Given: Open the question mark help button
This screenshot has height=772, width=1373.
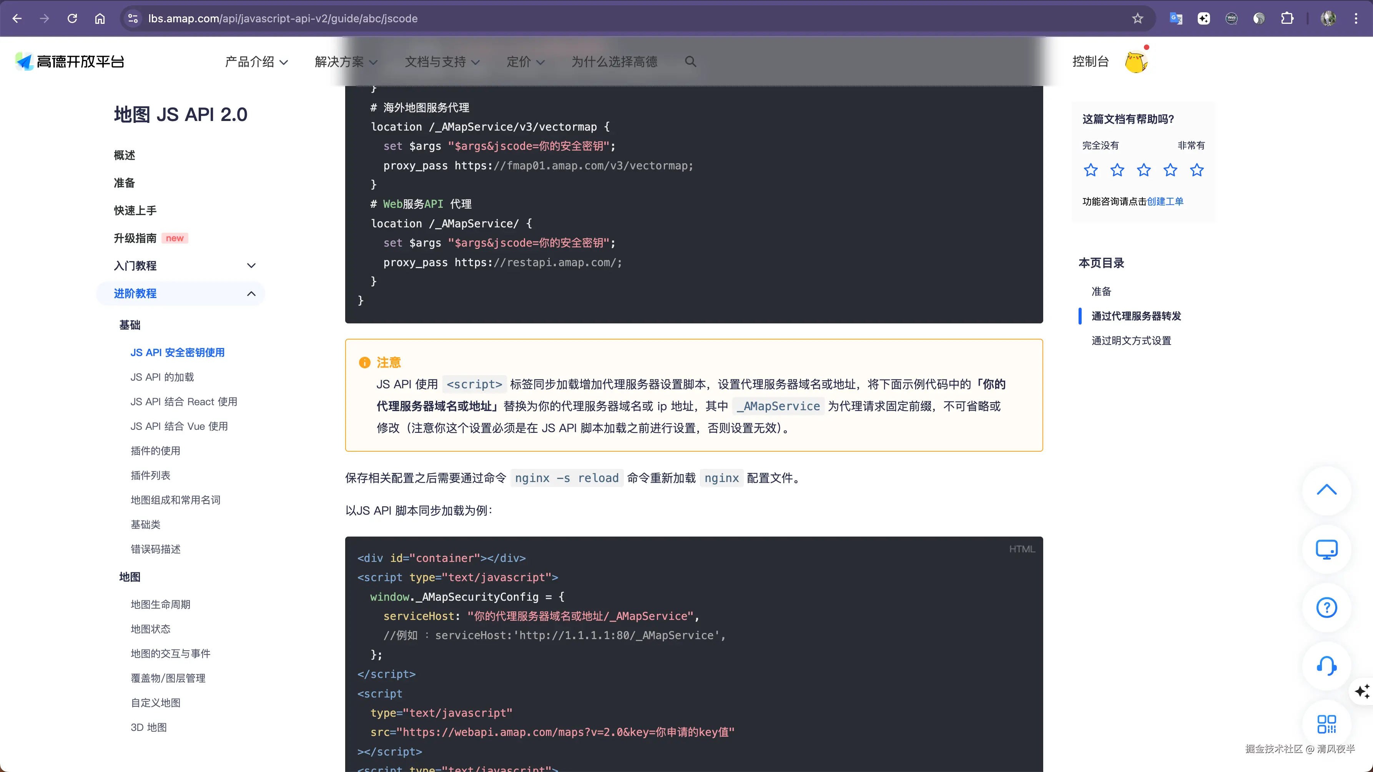Looking at the screenshot, I should coord(1326,608).
